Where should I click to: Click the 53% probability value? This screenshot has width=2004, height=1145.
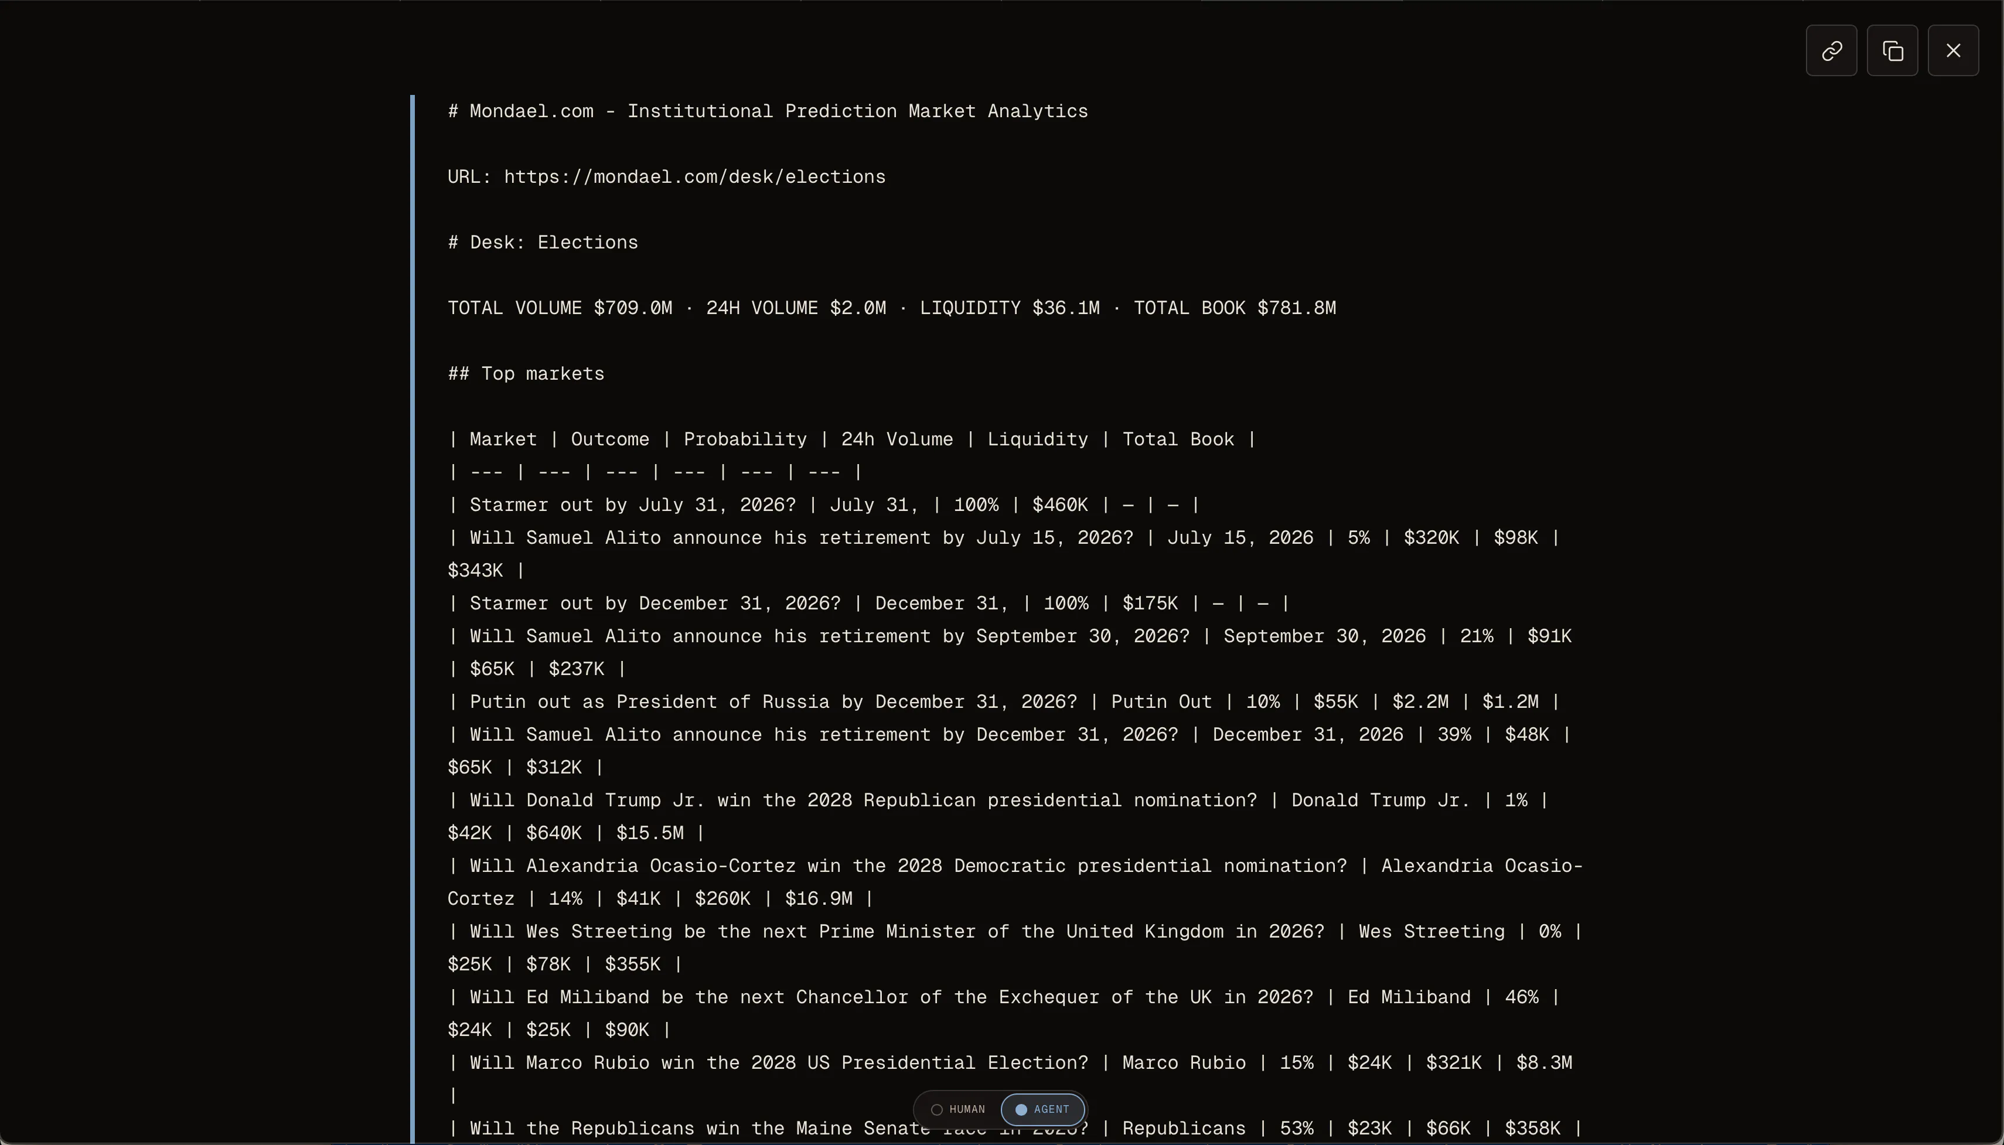1296,1129
